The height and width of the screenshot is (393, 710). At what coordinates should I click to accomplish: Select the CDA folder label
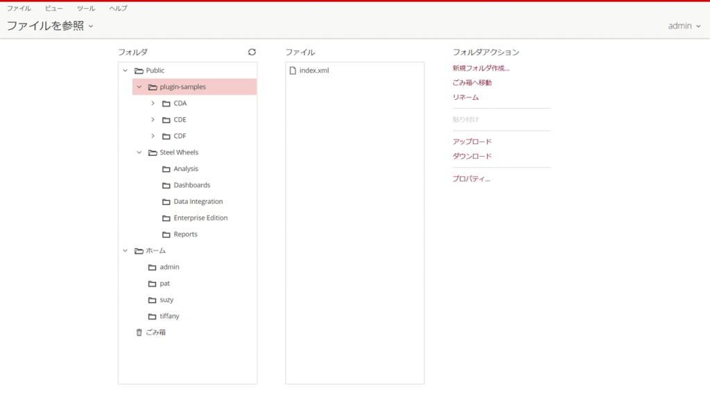coord(180,103)
